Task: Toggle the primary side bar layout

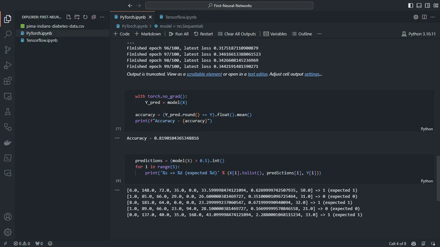Action: click(411, 5)
